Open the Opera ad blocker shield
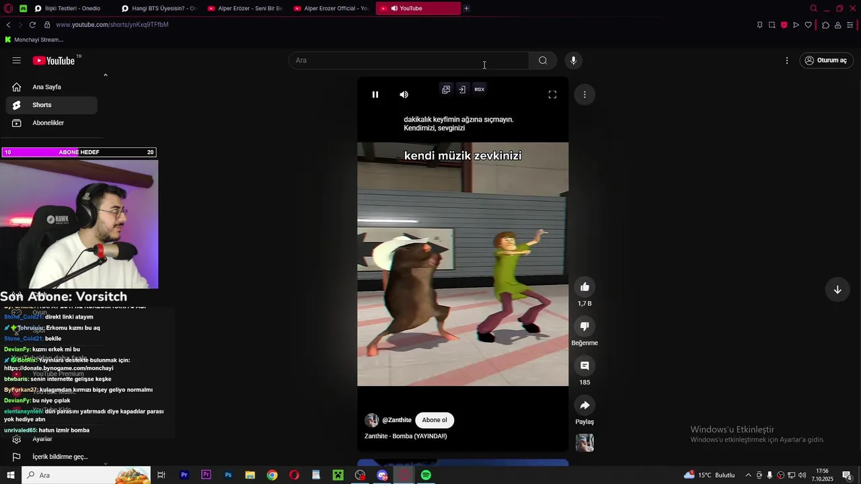The image size is (861, 484). point(784,25)
